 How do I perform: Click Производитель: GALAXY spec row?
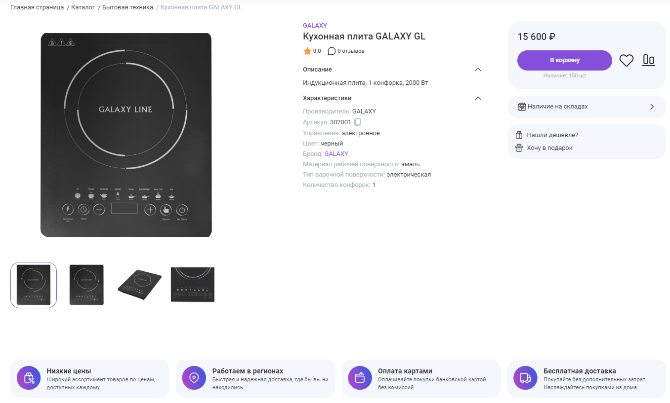click(x=339, y=111)
